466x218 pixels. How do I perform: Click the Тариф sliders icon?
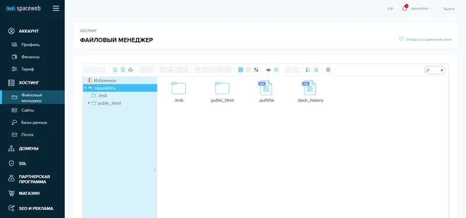click(x=14, y=69)
